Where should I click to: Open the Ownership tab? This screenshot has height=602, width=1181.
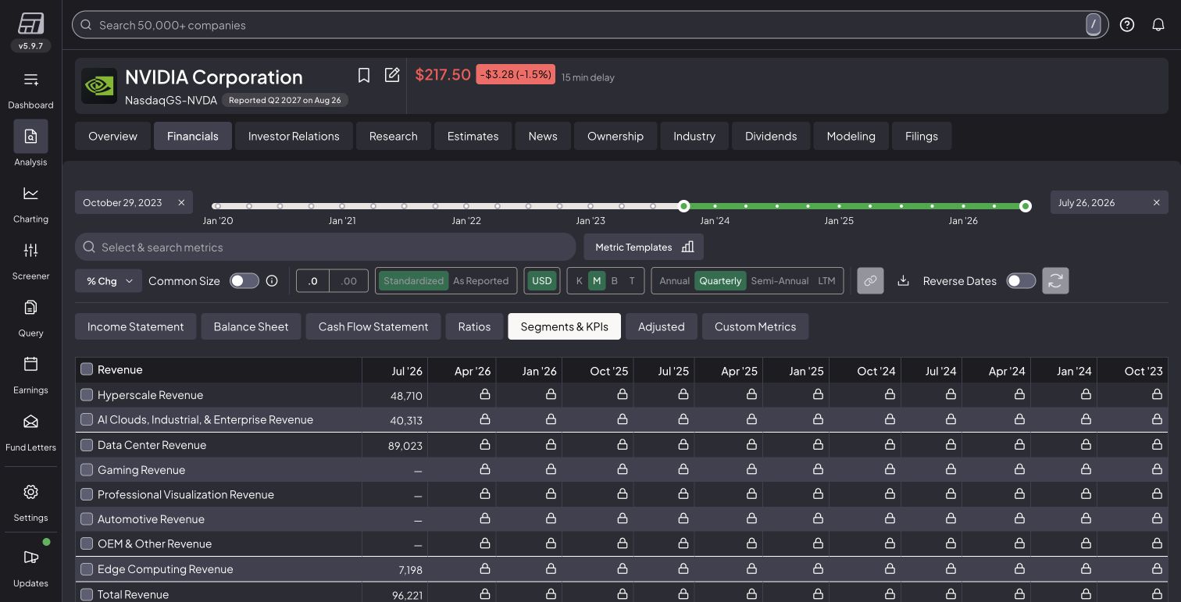(615, 136)
